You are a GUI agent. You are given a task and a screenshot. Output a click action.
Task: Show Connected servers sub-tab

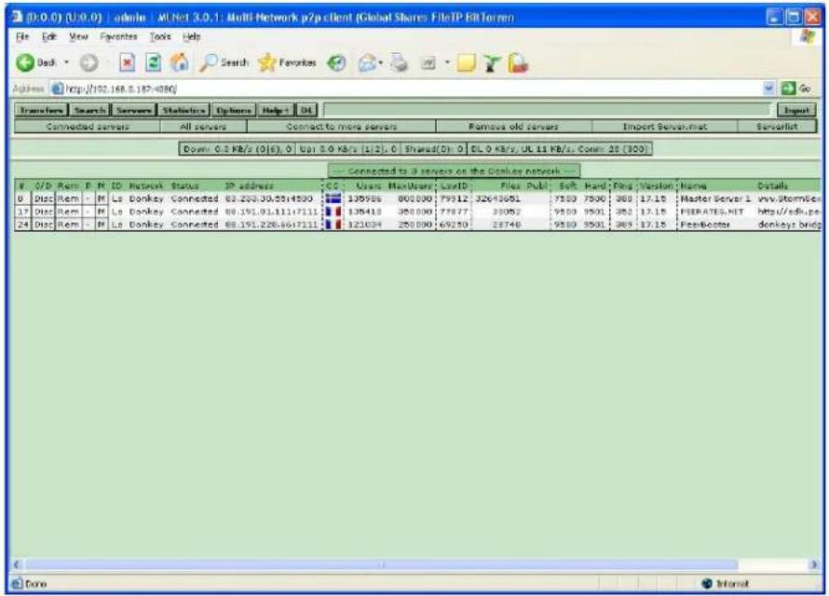[x=88, y=127]
